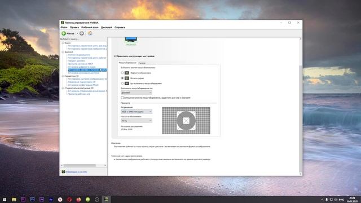
Task: Open the Выполнить масштабирование на dropdown
Action: coord(137,92)
